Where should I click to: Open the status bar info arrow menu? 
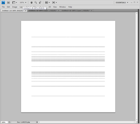click(37, 122)
